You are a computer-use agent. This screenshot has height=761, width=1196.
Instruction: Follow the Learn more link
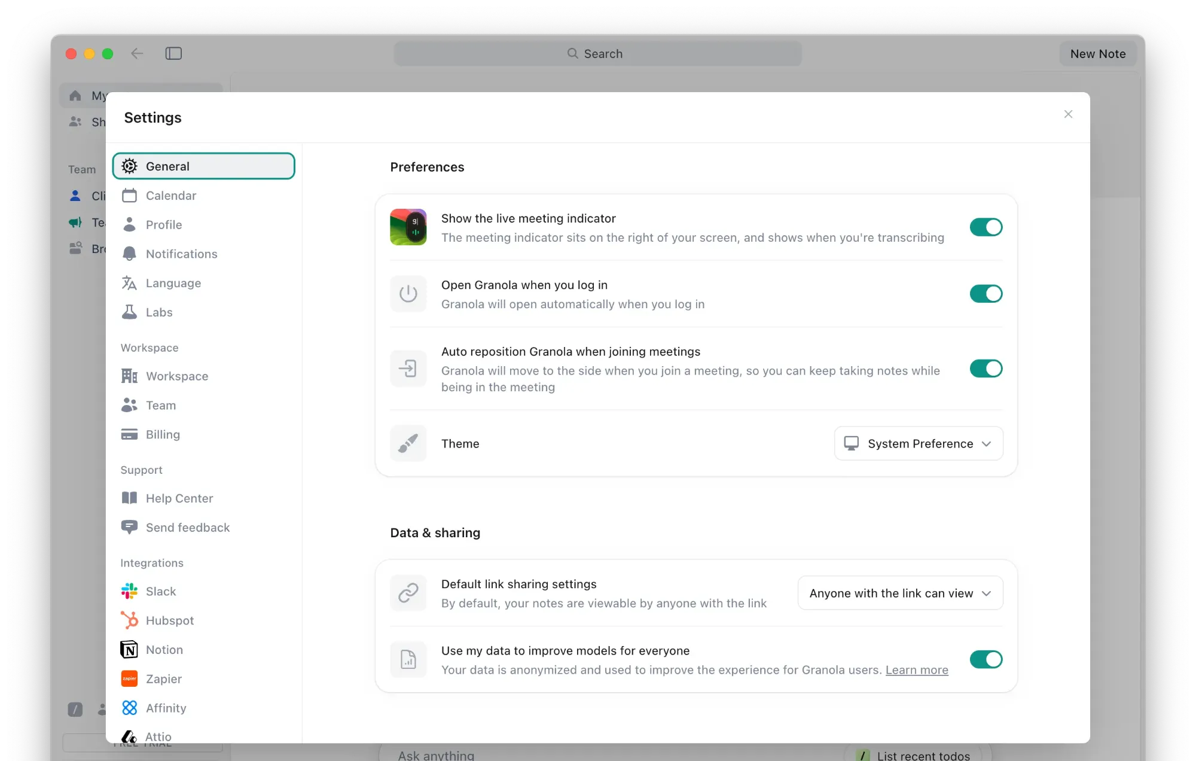pyautogui.click(x=916, y=670)
